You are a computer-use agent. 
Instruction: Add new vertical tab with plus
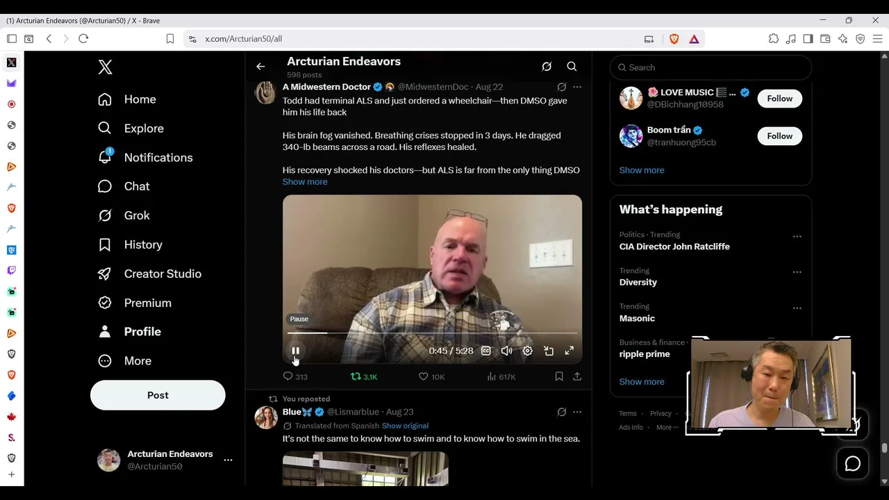click(11, 475)
